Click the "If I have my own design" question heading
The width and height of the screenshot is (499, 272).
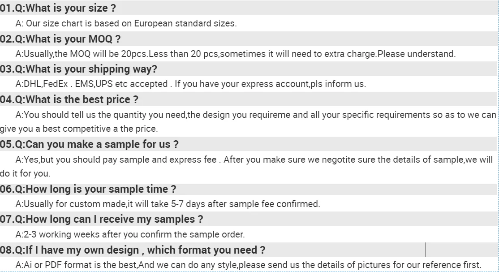tap(133, 250)
